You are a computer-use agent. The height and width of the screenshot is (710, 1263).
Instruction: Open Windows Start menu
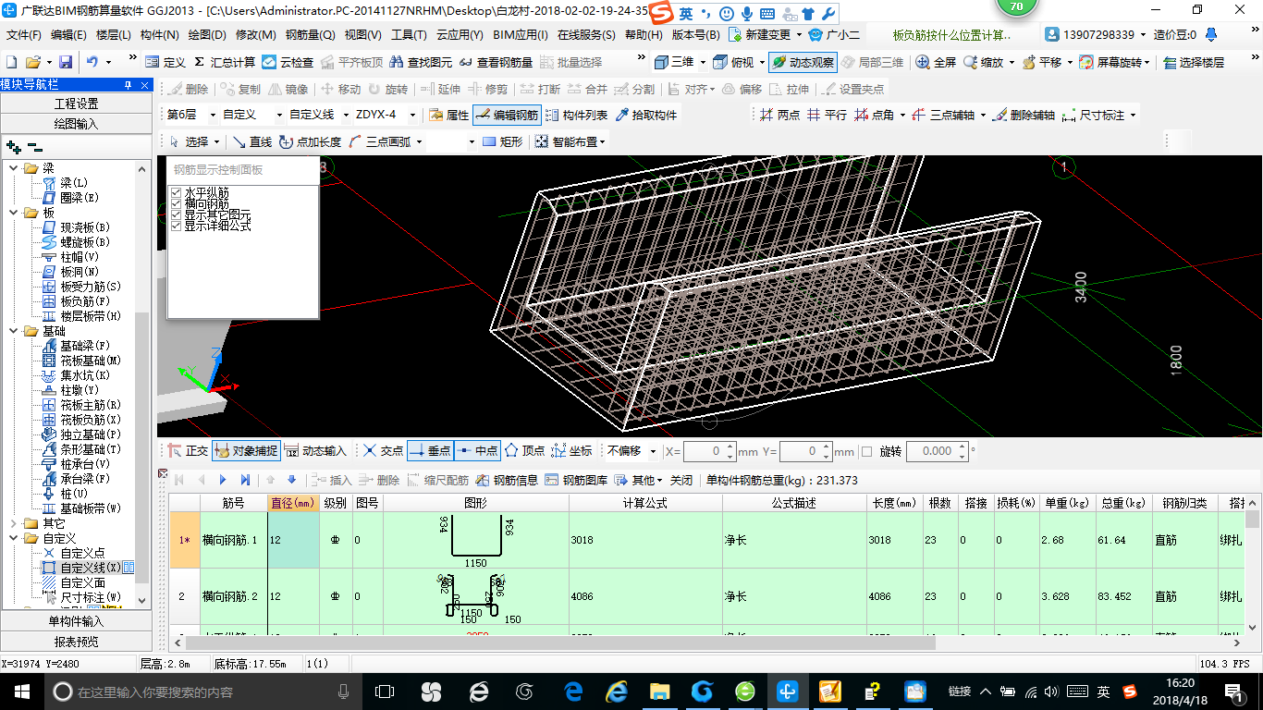20,691
